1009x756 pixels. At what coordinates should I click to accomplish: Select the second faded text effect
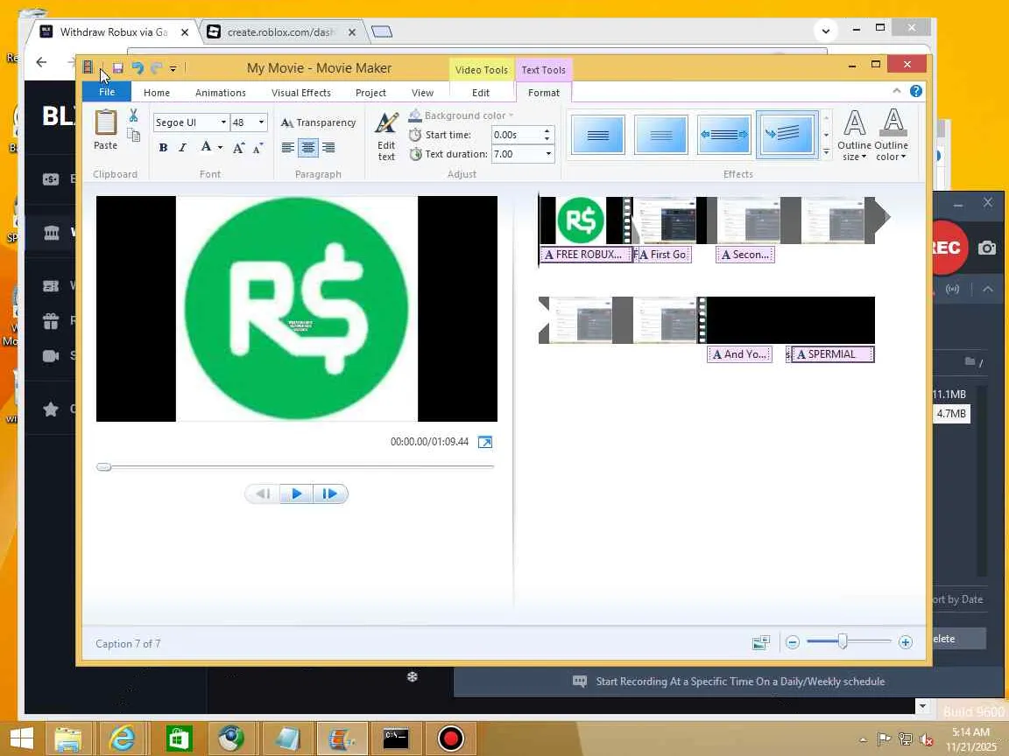[x=661, y=135]
